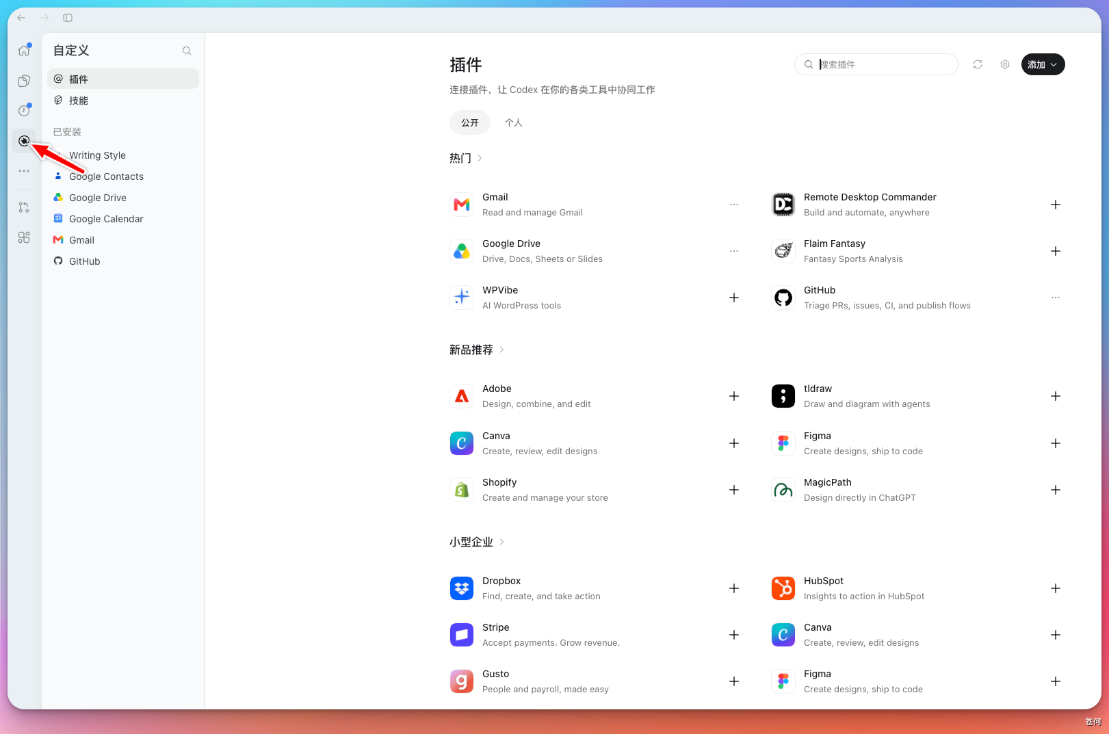Open search in 自定义 sidebar

tap(187, 51)
